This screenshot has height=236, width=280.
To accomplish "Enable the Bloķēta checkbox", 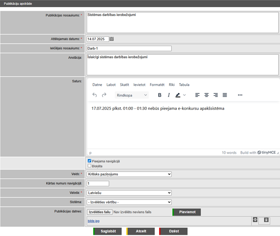I will (x=90, y=166).
